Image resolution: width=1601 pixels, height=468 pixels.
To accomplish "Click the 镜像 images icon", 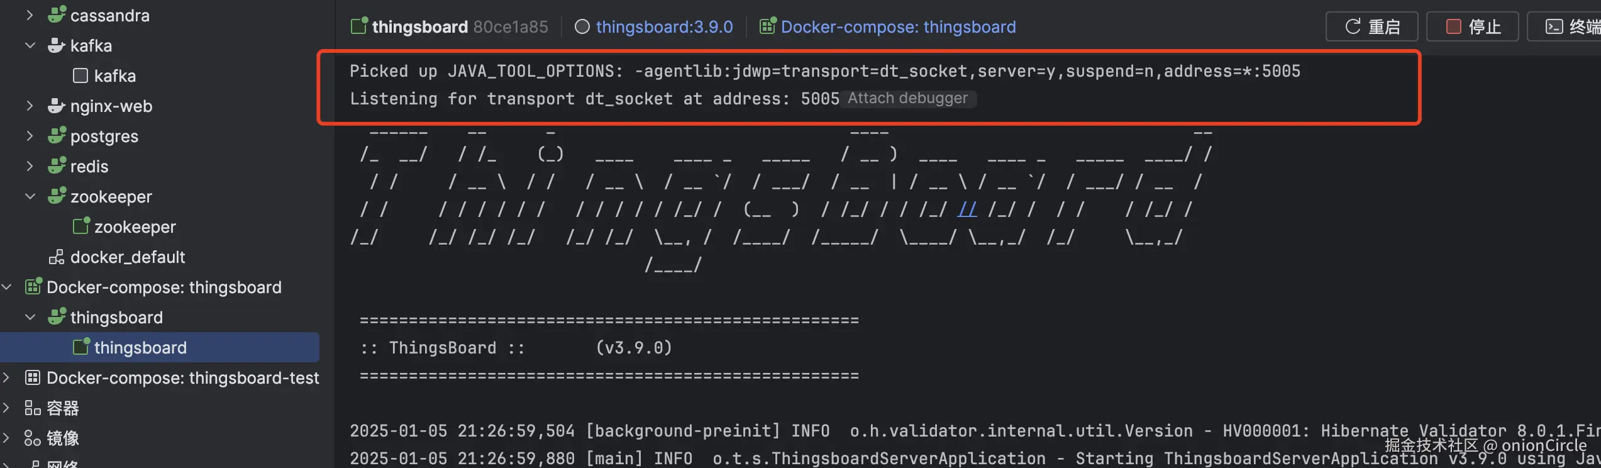I will (x=33, y=438).
